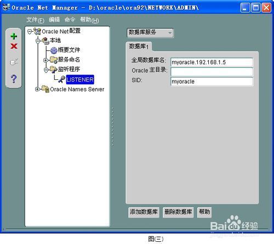274x244 pixels.
Task: Open the 命令 menu
Action: point(70,20)
